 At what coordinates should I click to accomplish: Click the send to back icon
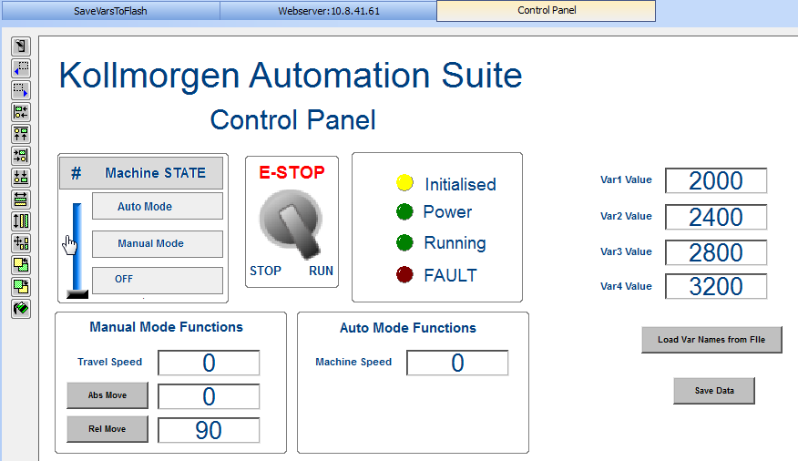21,287
